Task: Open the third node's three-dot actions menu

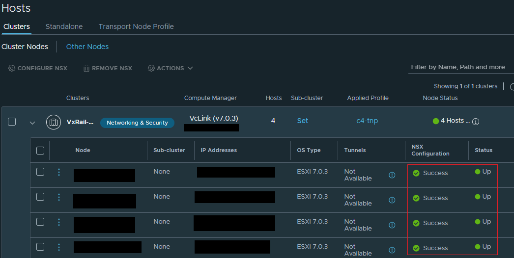Action: [59, 222]
